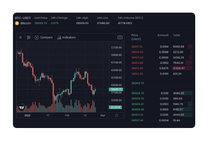
Task: Click the 45000.00 price axis label
Action: [116, 70]
